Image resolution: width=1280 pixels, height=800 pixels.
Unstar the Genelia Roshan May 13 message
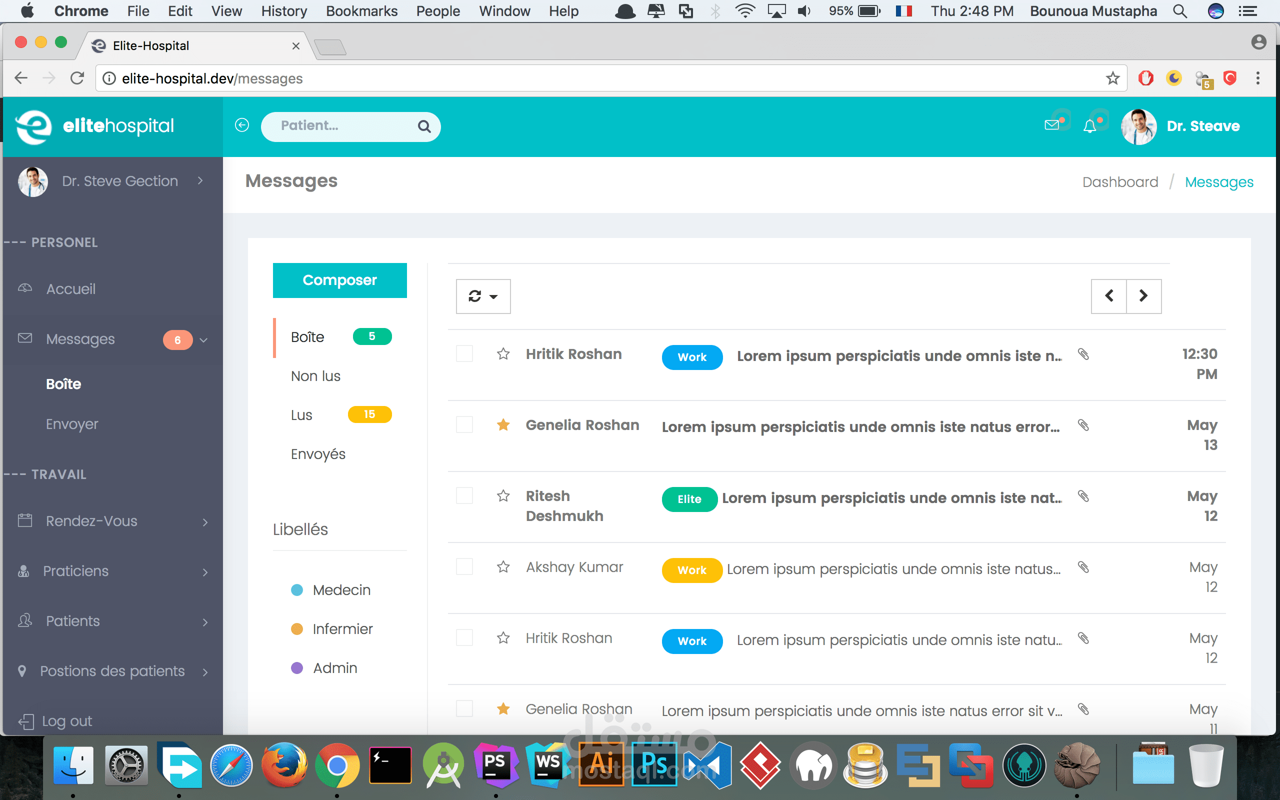503,425
